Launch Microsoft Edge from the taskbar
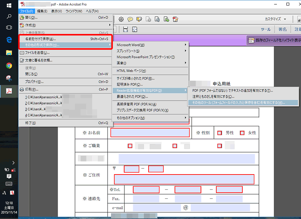 pos(9,40)
